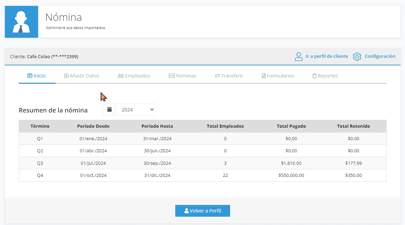
Task: Click the calendar icon beside year selector
Action: [110, 109]
